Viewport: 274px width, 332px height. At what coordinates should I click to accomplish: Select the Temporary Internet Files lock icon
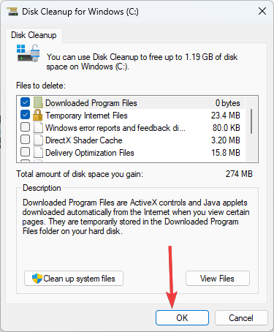click(x=38, y=115)
